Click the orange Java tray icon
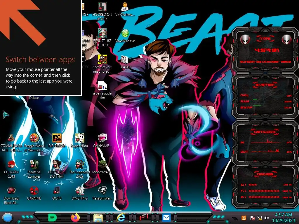The height and width of the screenshot is (224, 299). [244, 218]
